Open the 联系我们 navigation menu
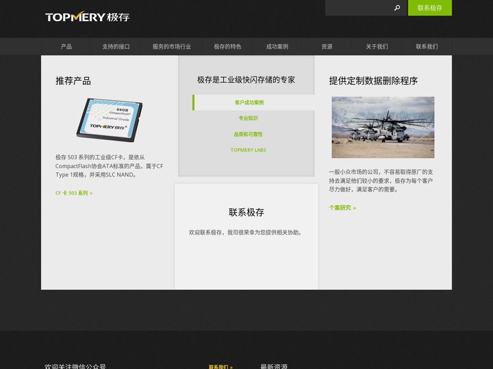This screenshot has width=493, height=369. click(427, 46)
